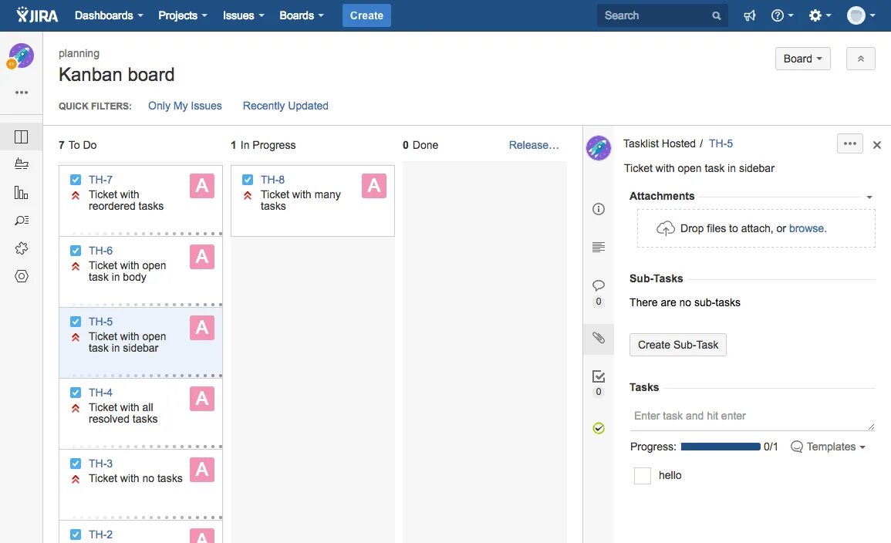Select the TH-6 card summary text

tap(127, 271)
